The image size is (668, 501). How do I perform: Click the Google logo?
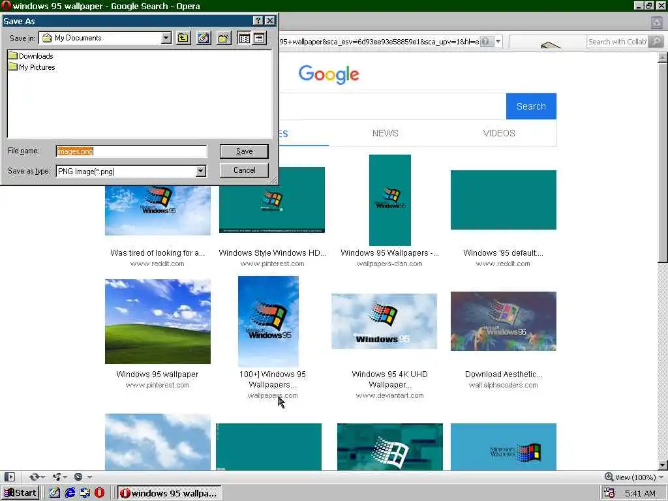pyautogui.click(x=329, y=74)
